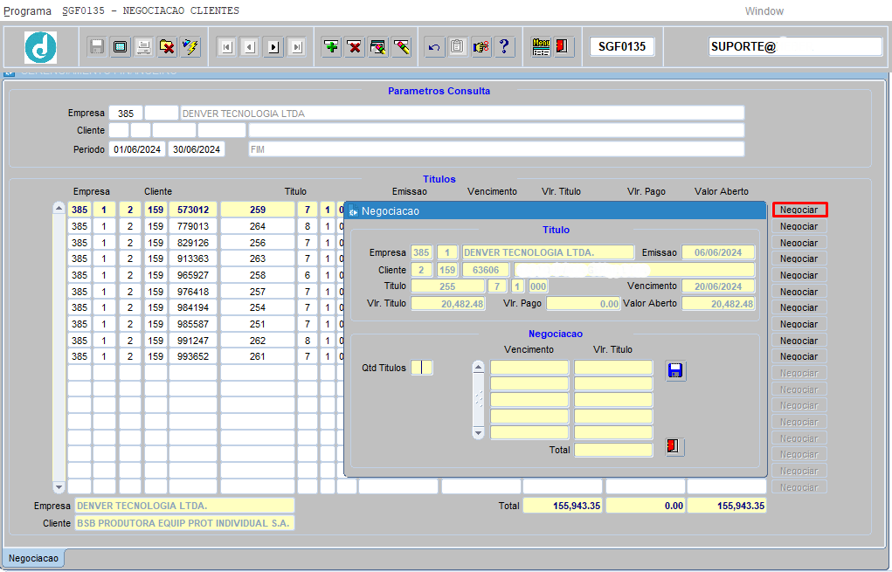The image size is (892, 572).
Task: Go to last record arrow
Action: [x=297, y=47]
